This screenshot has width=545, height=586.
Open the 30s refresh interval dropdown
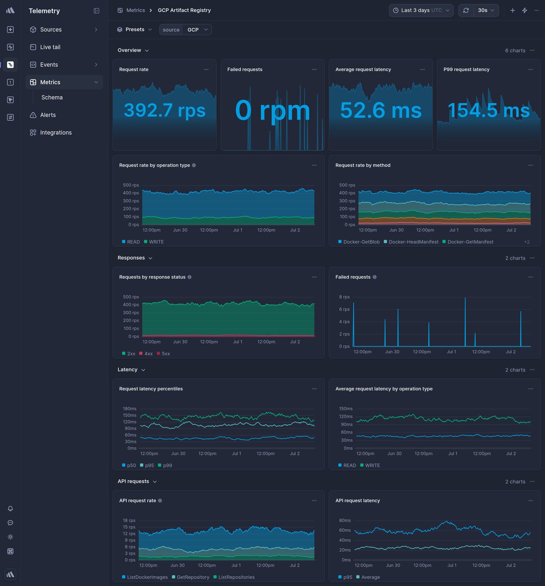tap(486, 10)
